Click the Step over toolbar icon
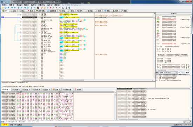This screenshot has width=193, height=127. pos(21,8)
